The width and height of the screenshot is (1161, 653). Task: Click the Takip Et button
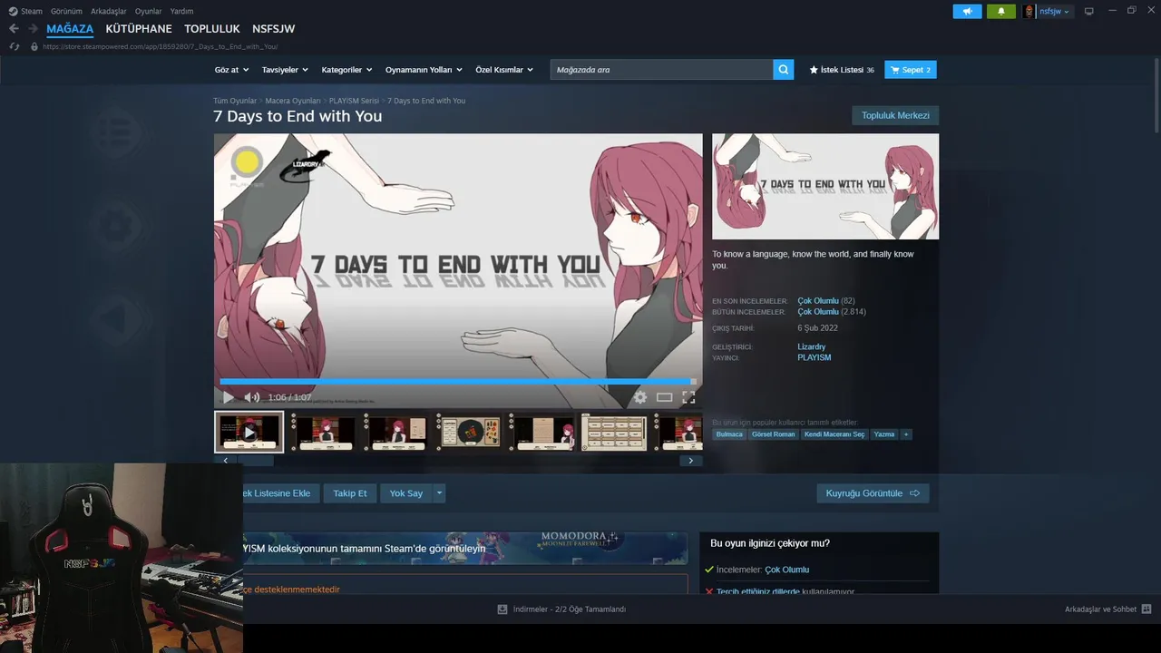click(350, 493)
